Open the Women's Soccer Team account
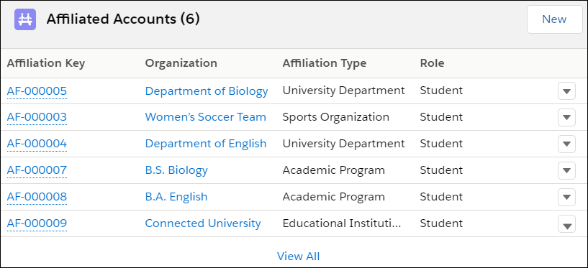 point(206,117)
